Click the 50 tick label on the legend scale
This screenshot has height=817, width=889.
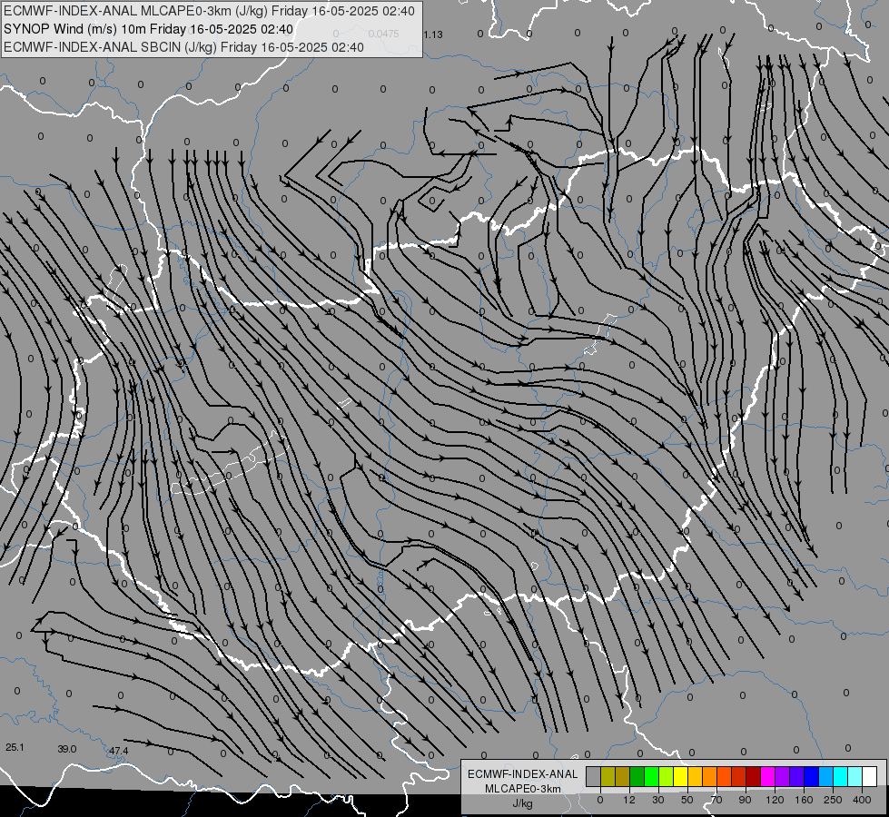point(687,800)
